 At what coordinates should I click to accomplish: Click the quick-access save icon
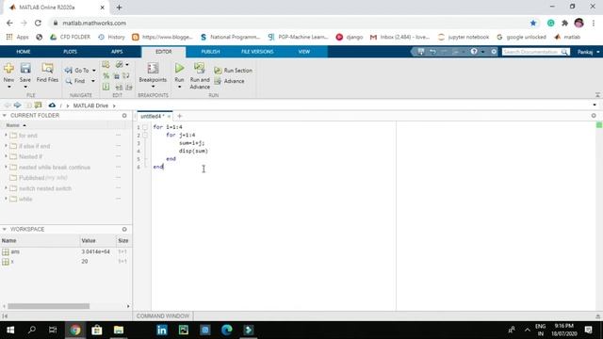(421, 52)
